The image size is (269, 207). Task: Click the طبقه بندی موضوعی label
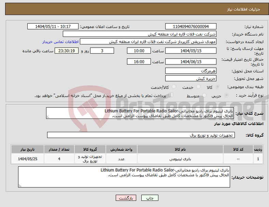[x=245, y=87]
